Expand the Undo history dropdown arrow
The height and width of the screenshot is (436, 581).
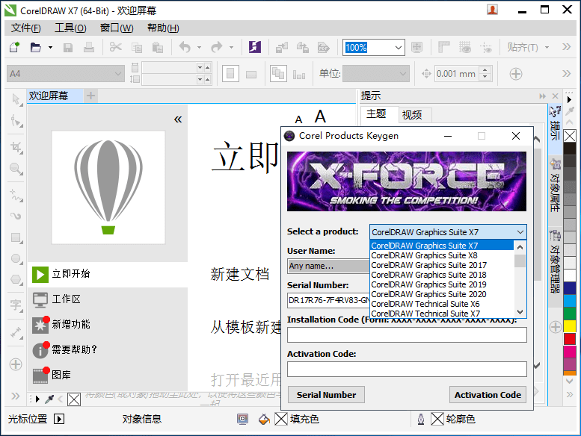(x=199, y=47)
